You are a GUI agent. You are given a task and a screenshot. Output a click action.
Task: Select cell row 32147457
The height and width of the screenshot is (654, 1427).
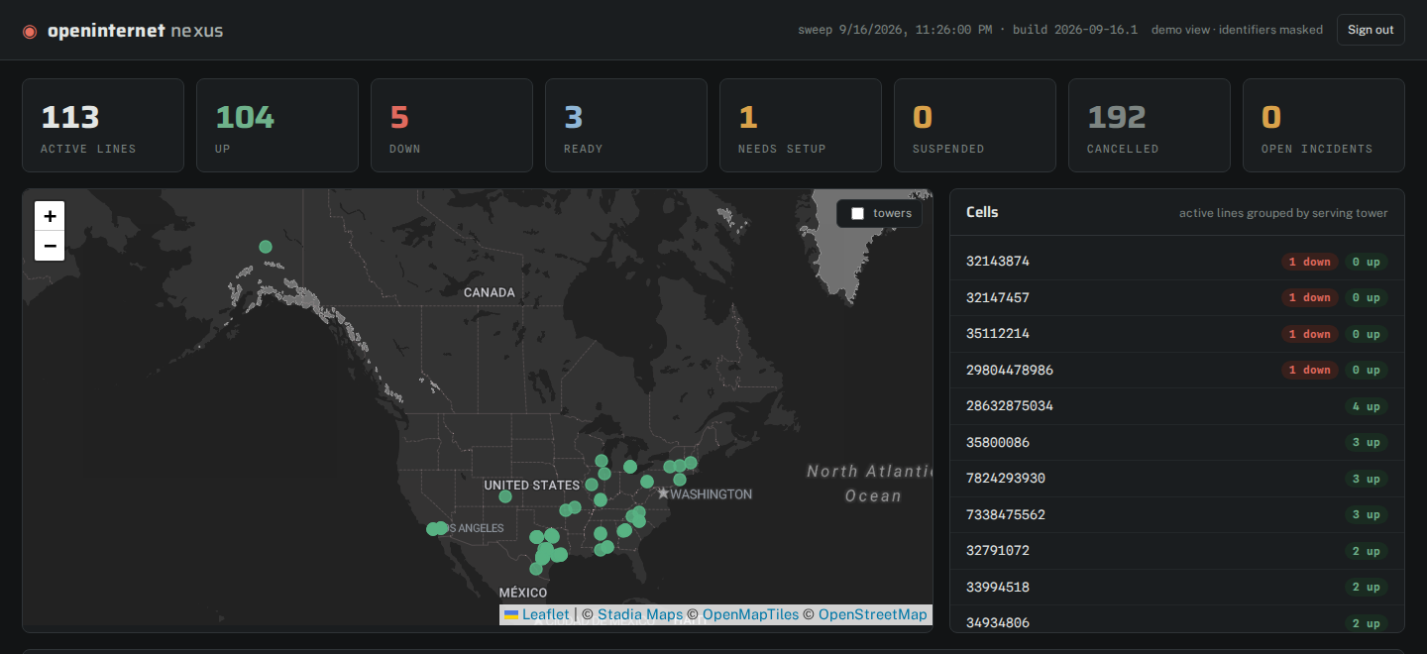point(1177,297)
